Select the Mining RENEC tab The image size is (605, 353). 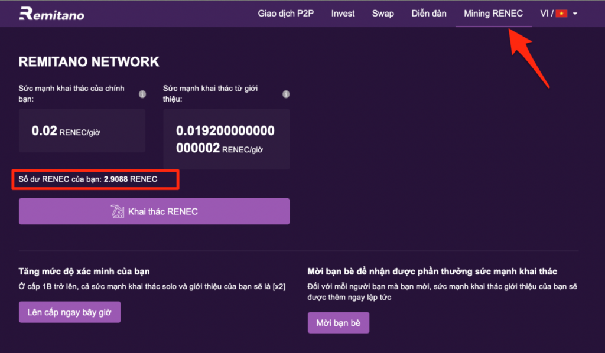click(493, 14)
